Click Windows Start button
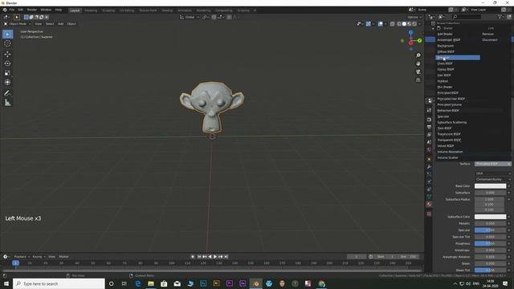Image resolution: width=514 pixels, height=289 pixels. pyautogui.click(x=6, y=283)
